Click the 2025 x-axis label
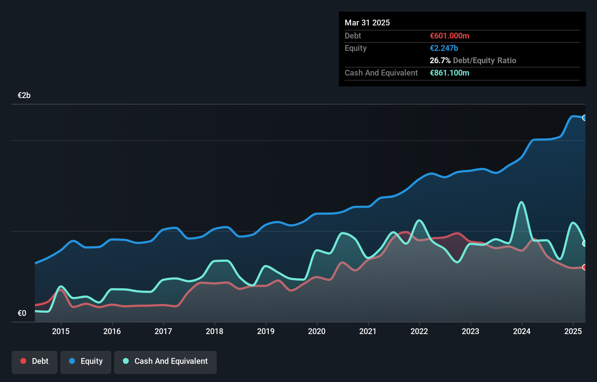597x382 pixels. [x=573, y=331]
